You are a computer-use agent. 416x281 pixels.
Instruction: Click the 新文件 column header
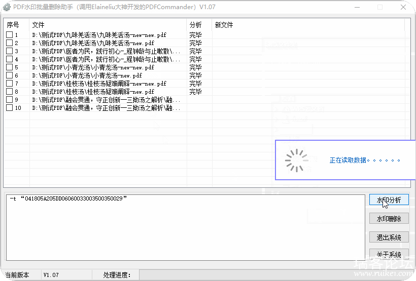click(x=308, y=25)
